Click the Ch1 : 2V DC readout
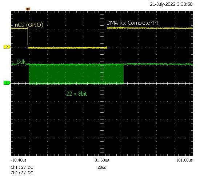204x176 pixels. coord(22,167)
